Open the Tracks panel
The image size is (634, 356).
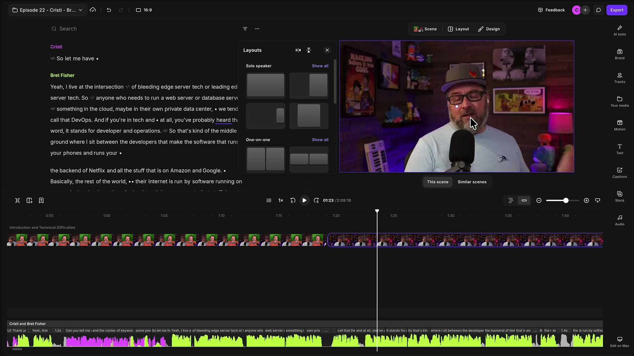(x=619, y=78)
